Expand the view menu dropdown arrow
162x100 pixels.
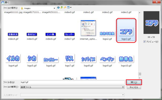coord(71,7)
